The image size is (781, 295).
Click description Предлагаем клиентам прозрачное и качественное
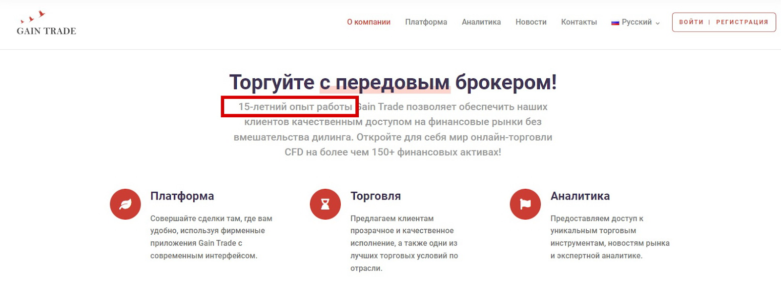click(x=404, y=243)
